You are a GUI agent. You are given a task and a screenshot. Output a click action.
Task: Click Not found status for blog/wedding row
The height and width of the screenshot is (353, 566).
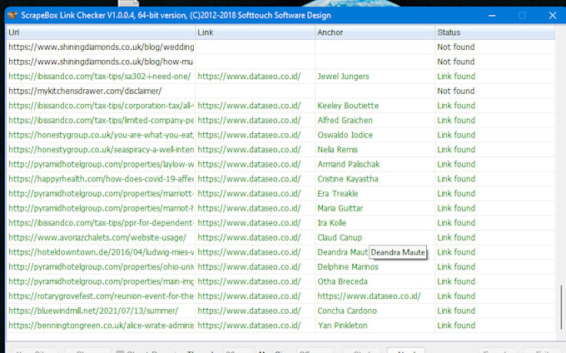[456, 47]
